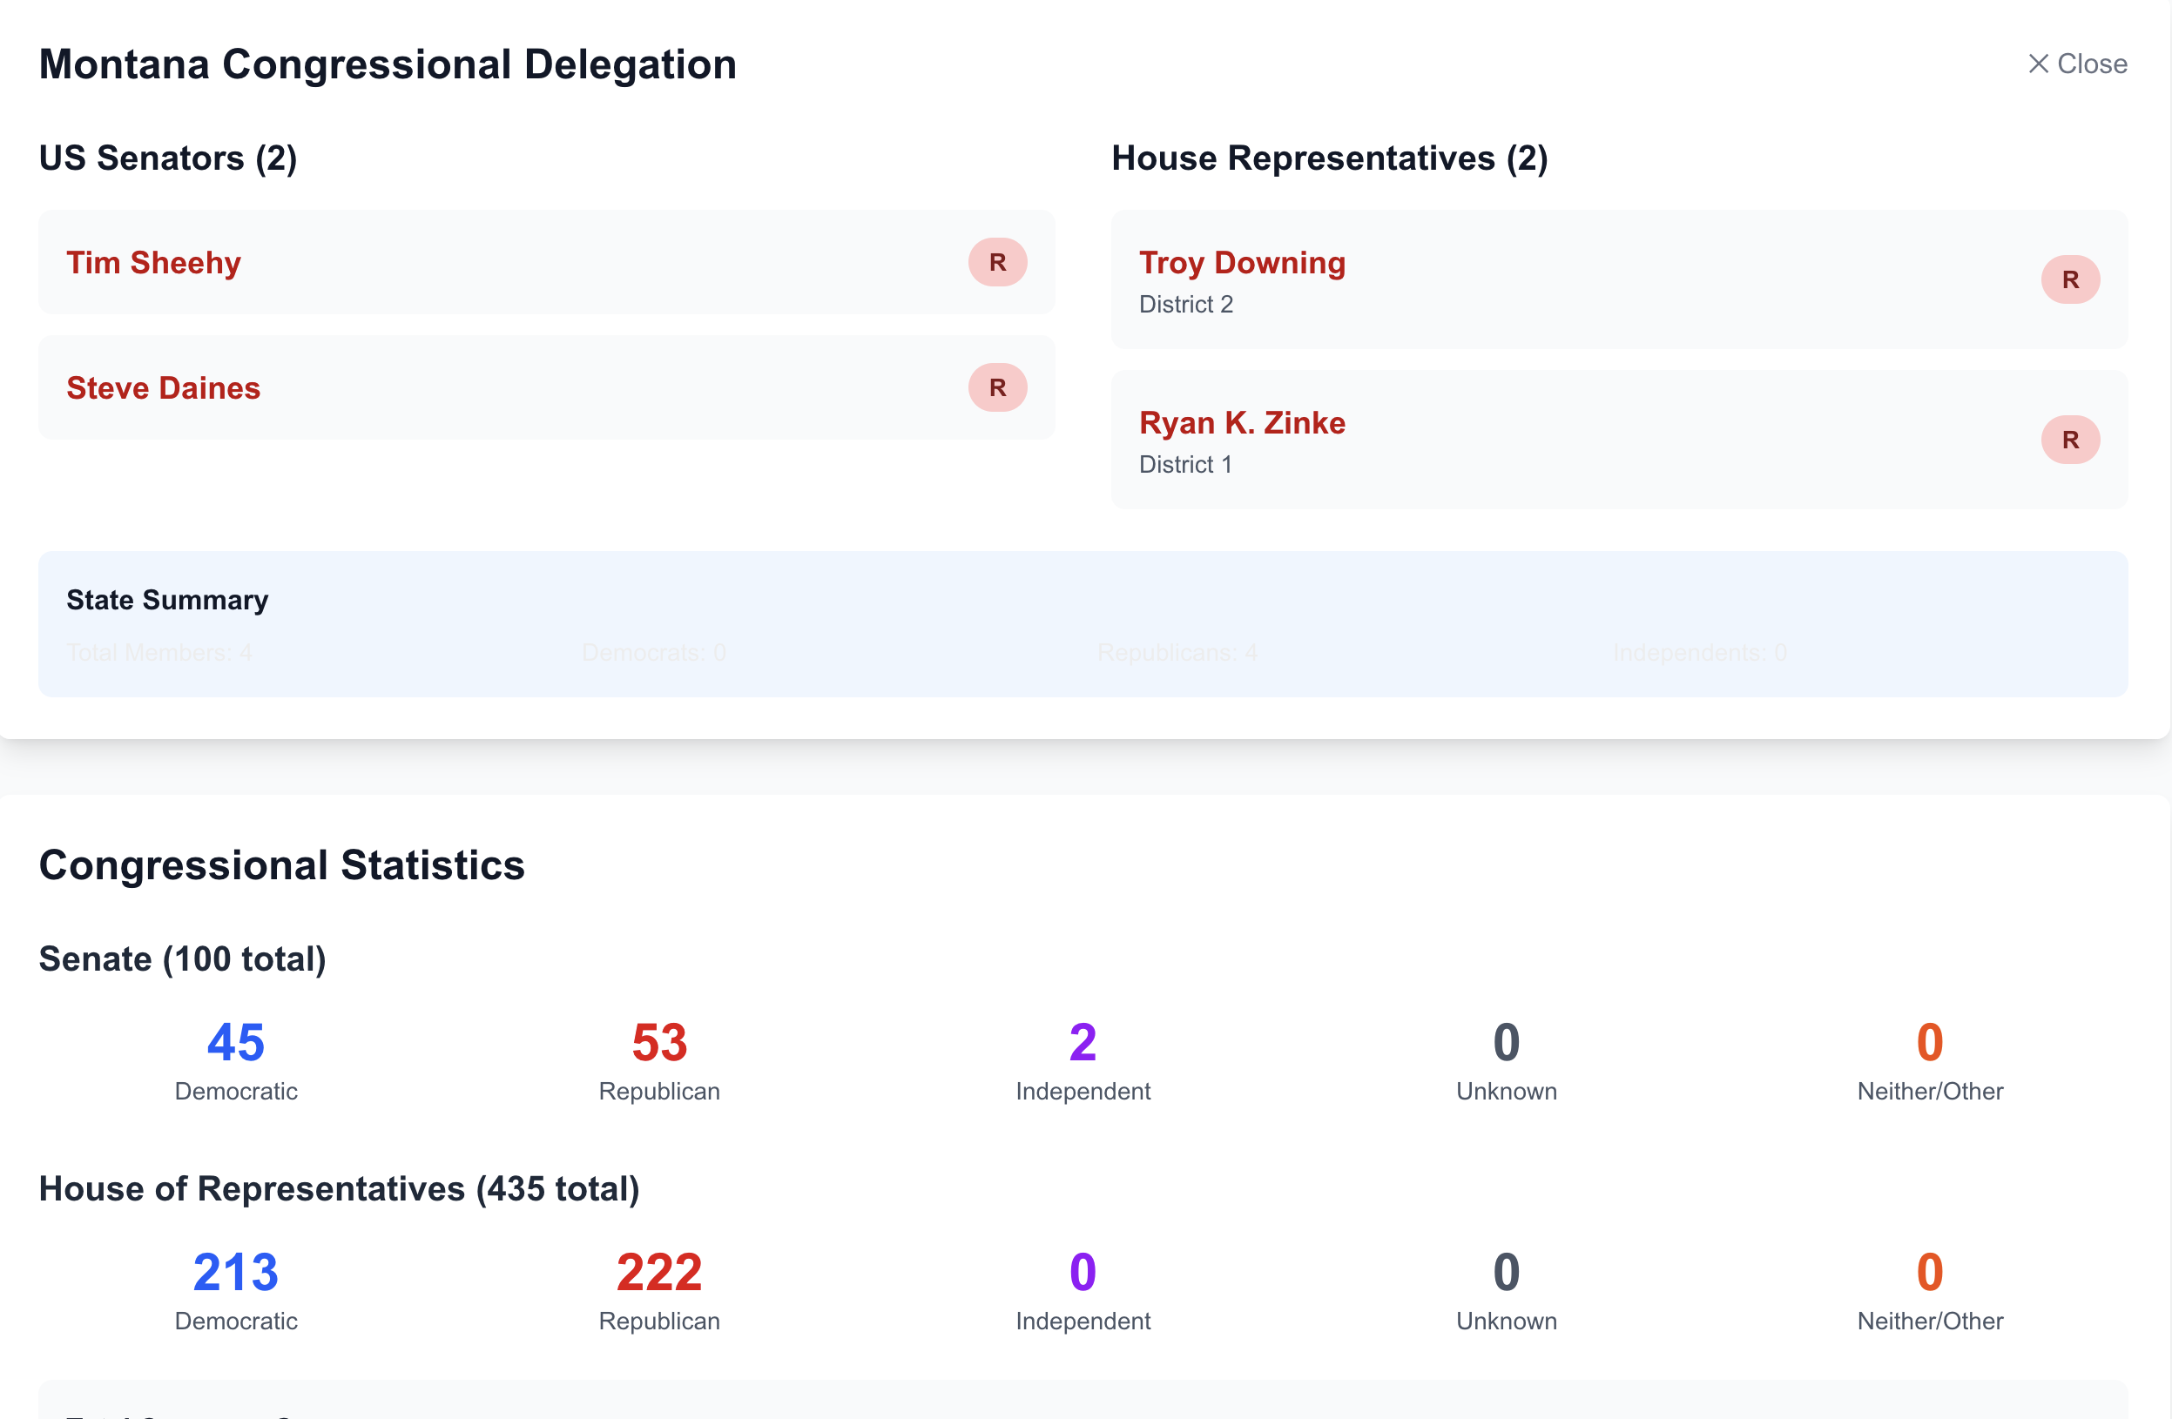Click the Senate Neither/Other count
This screenshot has height=1419, width=2172.
[1929, 1042]
